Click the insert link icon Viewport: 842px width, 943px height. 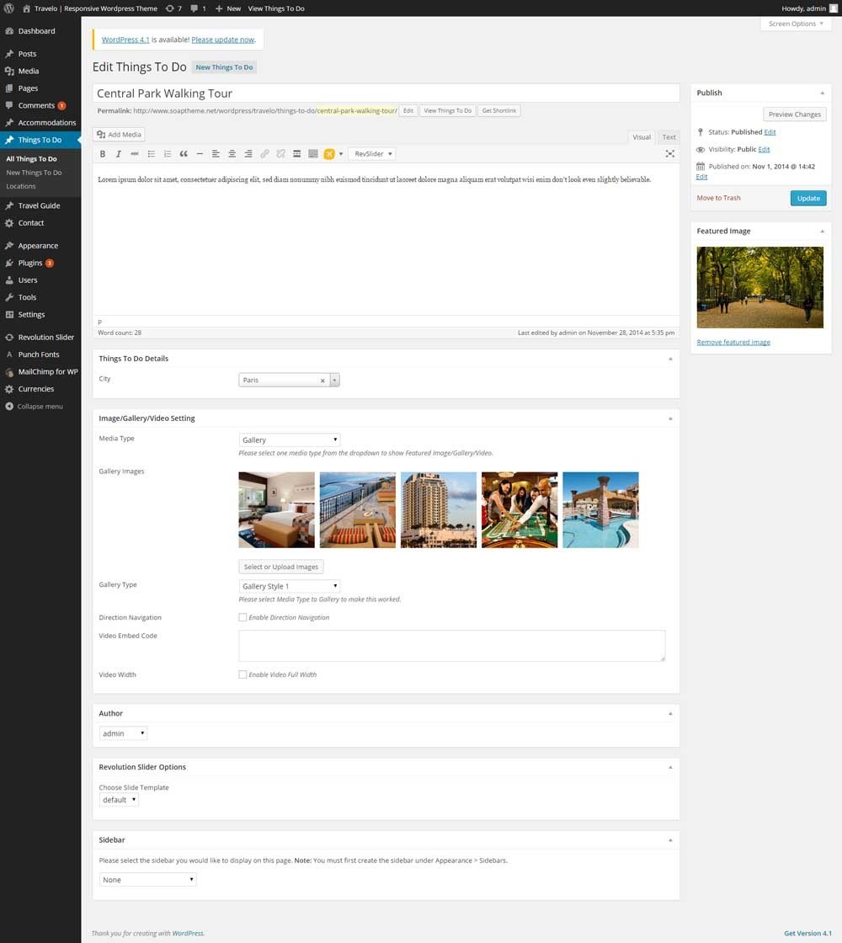[264, 154]
